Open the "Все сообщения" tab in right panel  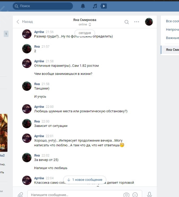tap(172, 21)
